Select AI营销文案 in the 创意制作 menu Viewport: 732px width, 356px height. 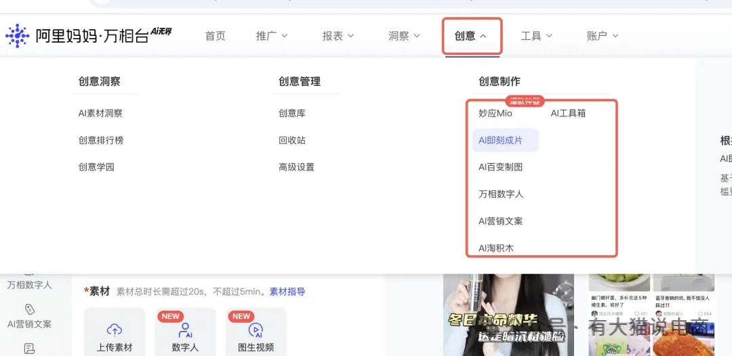click(x=500, y=221)
